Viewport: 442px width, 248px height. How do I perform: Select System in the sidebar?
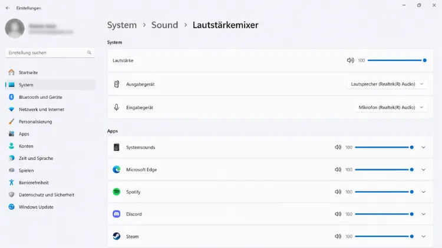(50, 85)
